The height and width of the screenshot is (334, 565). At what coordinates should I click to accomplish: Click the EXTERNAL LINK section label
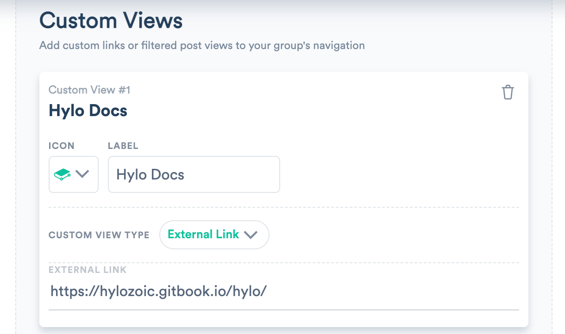click(88, 270)
